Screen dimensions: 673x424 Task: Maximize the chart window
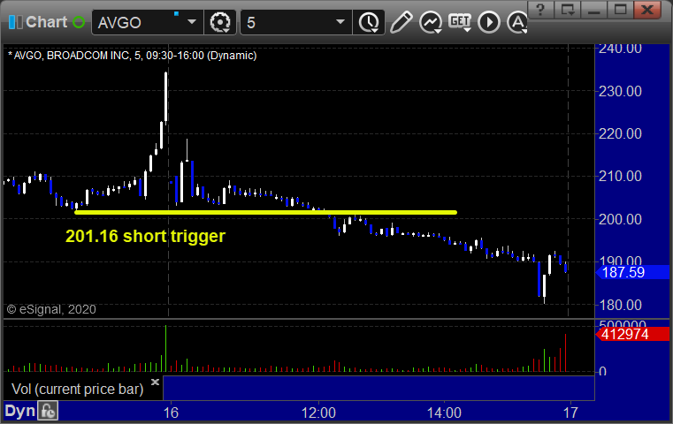pyautogui.click(x=620, y=10)
